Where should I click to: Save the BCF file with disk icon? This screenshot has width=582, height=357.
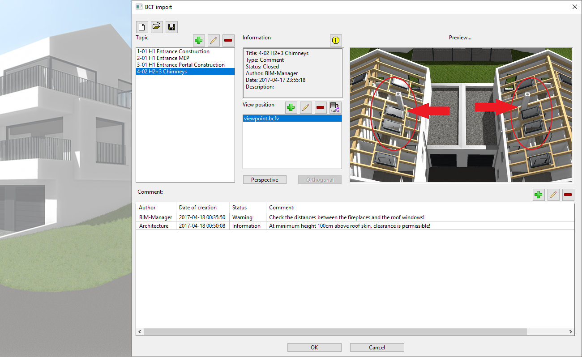(x=171, y=27)
